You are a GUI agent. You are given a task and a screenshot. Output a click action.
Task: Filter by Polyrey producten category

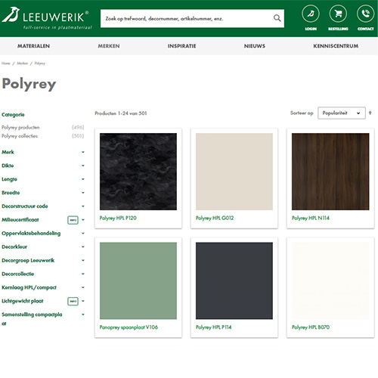[20, 127]
